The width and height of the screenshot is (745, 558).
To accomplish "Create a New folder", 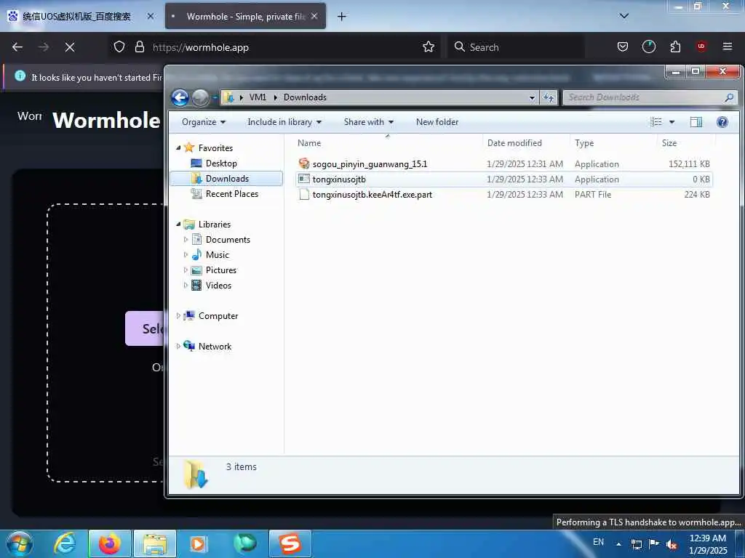I will pyautogui.click(x=437, y=122).
